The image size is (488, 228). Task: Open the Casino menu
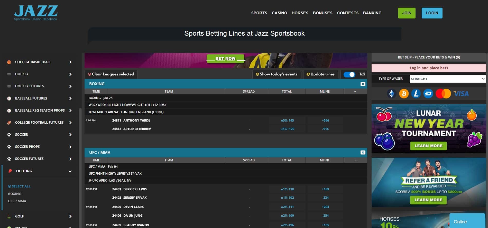(x=279, y=13)
